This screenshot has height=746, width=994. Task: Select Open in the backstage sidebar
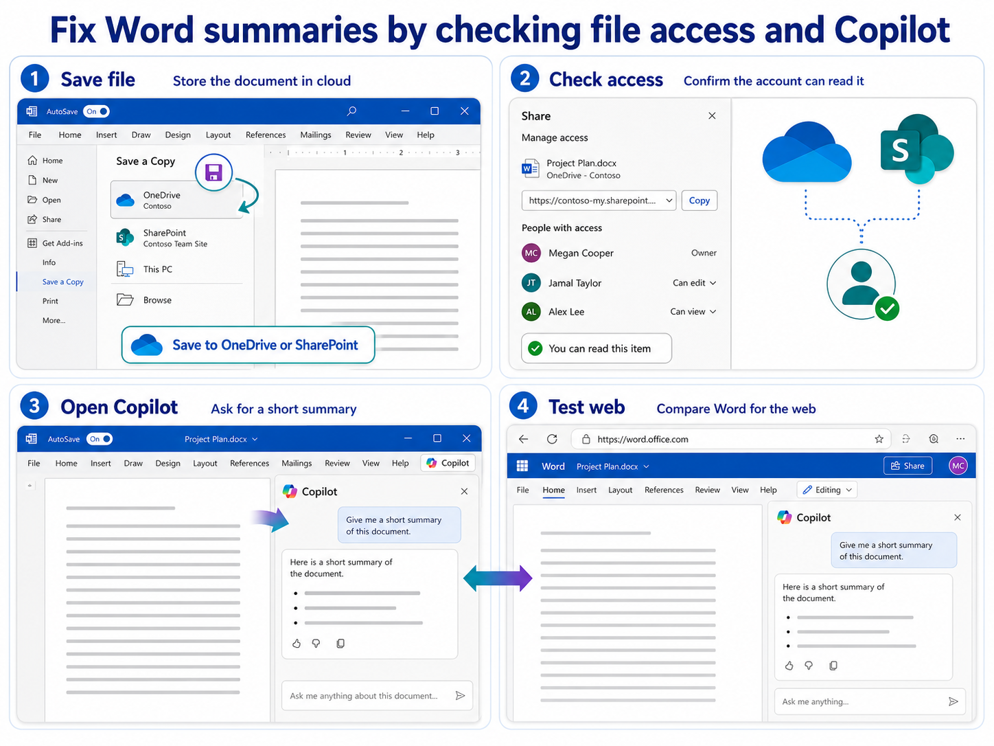45,200
